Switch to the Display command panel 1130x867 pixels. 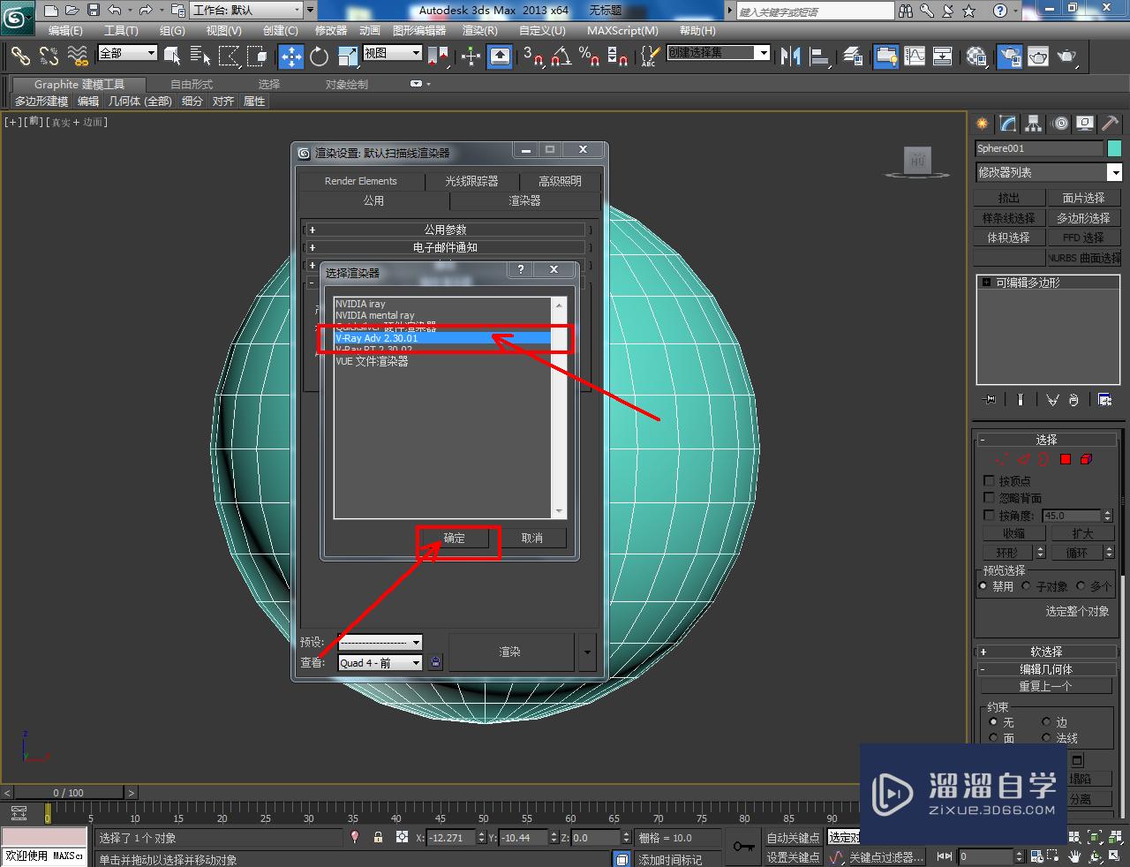[x=1085, y=124]
